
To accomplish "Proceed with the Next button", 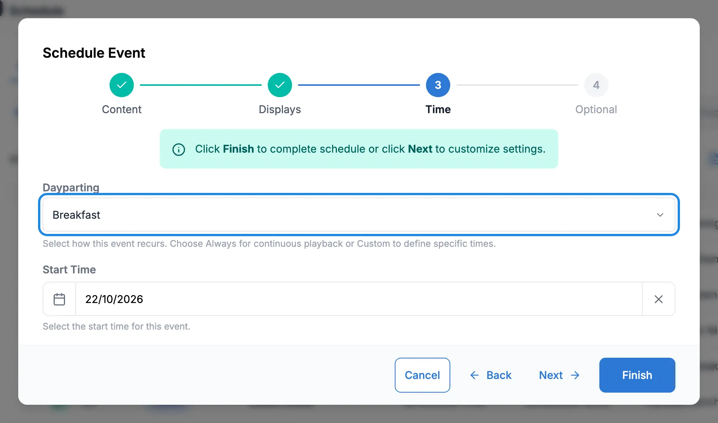I will click(559, 375).
